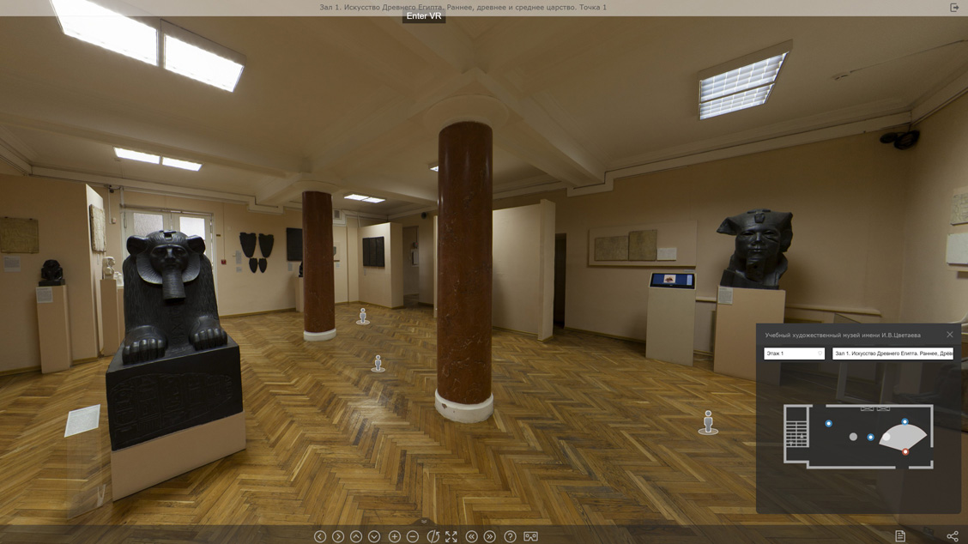Screen dimensions: 968x544
Task: Close the museum map panel
Action: [x=949, y=335]
